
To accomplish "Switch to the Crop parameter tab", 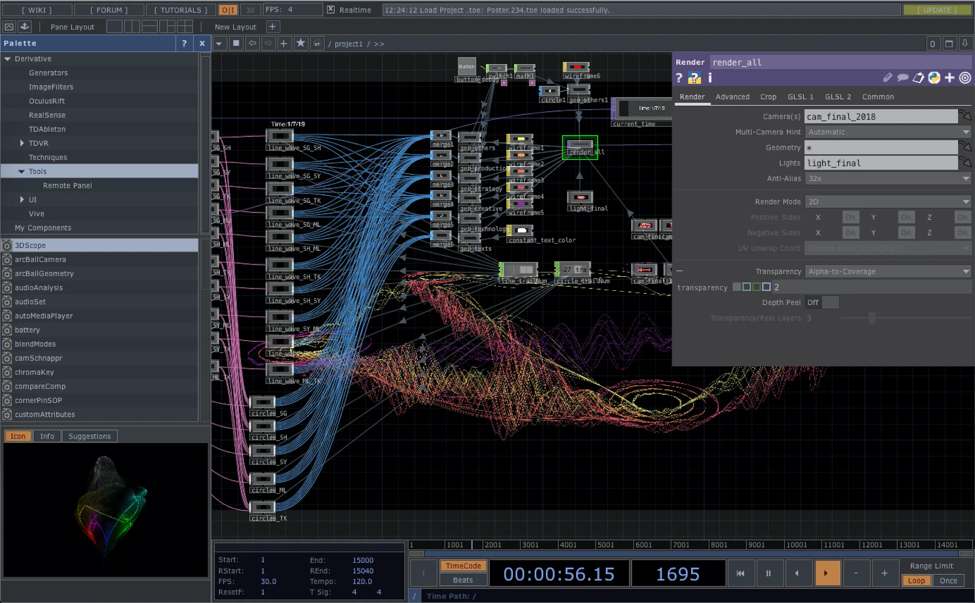I will [x=768, y=96].
